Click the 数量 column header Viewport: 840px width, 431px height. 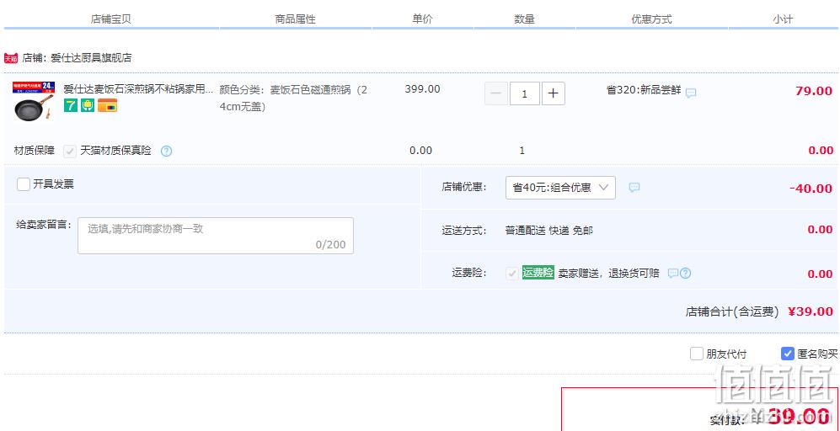(x=524, y=19)
